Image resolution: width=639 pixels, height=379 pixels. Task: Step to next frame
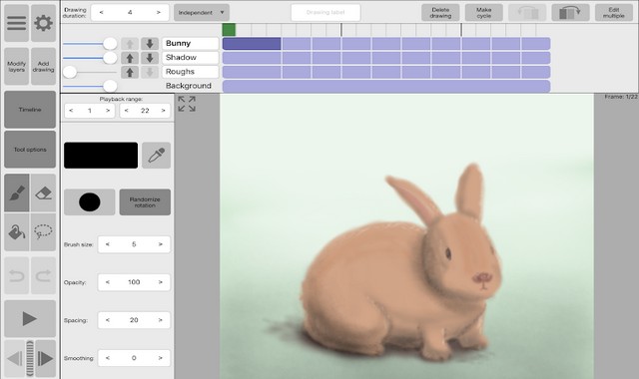click(45, 359)
